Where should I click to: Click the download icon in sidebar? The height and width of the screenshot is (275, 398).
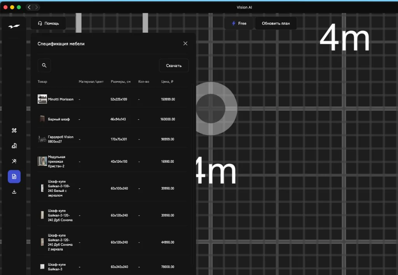(14, 191)
